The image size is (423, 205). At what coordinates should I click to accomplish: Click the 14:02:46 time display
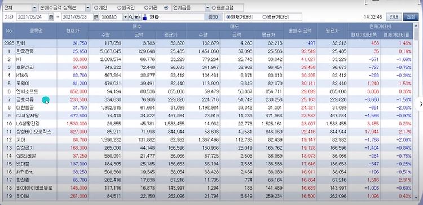373,17
